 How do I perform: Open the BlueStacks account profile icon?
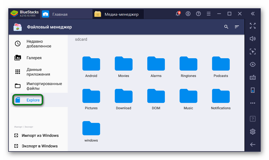[x=188, y=14]
